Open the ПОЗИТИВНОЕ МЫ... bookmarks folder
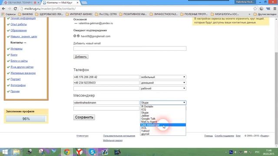This screenshot has height=156, width=278. pyautogui.click(x=133, y=14)
